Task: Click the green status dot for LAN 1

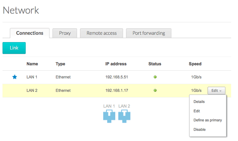Action: tap(155, 77)
